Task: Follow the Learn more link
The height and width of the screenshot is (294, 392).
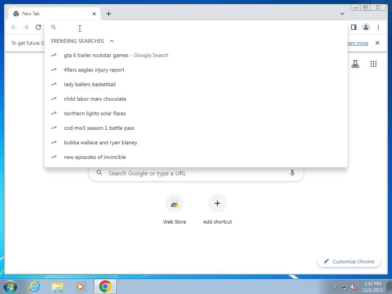Action: [x=358, y=43]
